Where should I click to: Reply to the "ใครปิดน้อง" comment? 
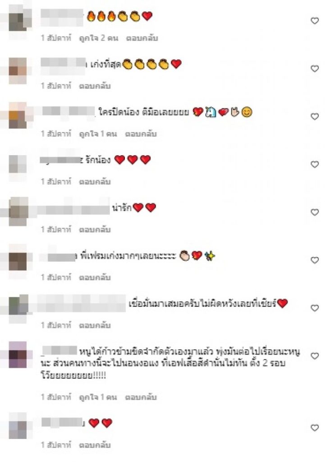(141, 134)
